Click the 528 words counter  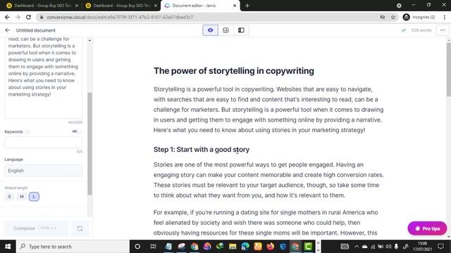421,30
